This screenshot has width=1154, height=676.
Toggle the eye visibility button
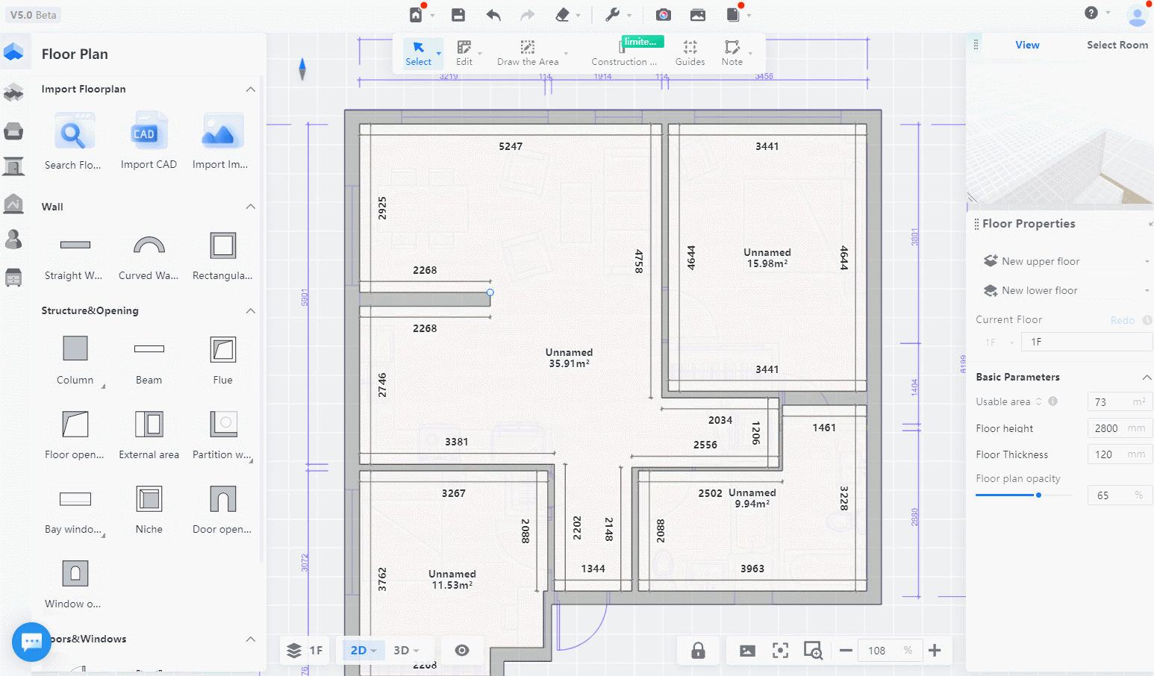[462, 651]
